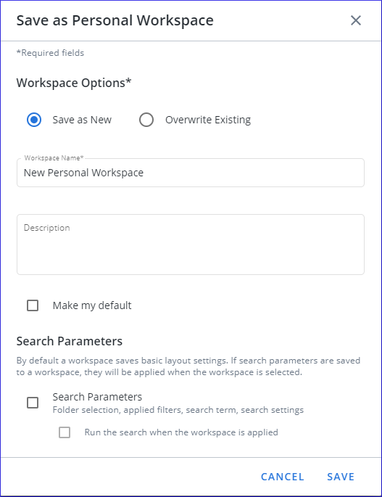Click the 'Overwrite Existing' label text
The width and height of the screenshot is (382, 497).
[x=208, y=120]
